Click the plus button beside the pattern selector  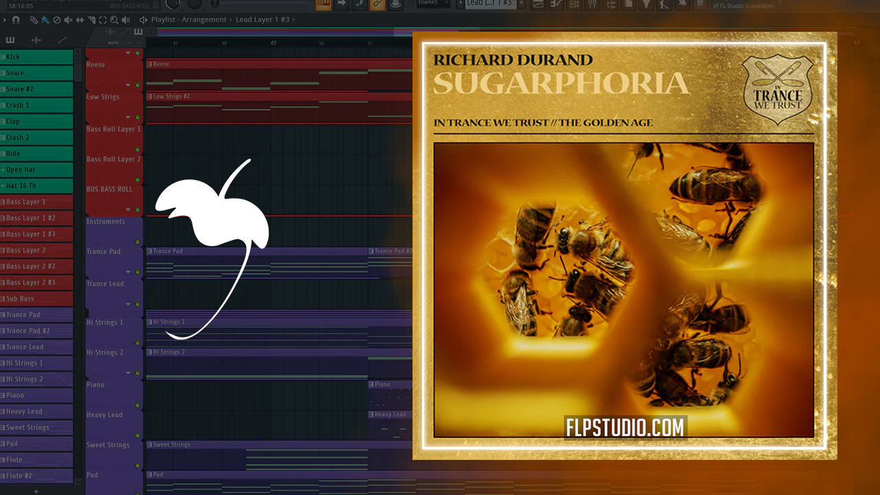point(522,3)
